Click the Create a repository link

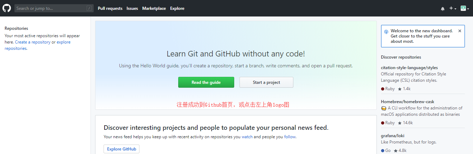[33, 42]
